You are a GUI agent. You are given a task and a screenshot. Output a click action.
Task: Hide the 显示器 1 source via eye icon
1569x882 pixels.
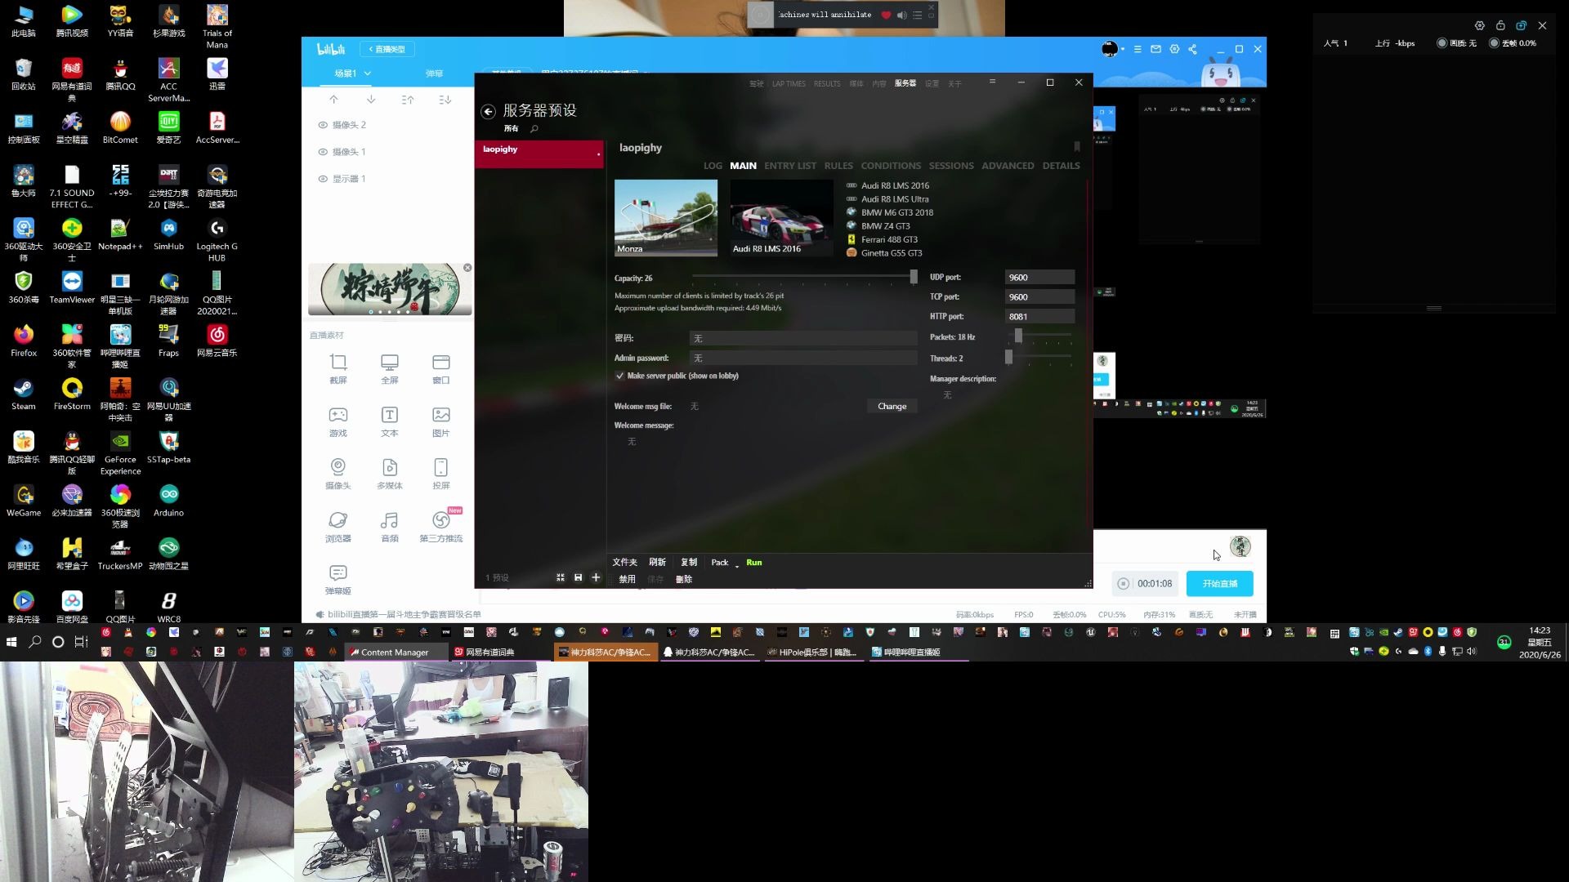tap(323, 179)
